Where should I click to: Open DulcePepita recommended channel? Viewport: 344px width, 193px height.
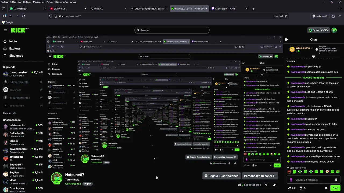click(23, 135)
